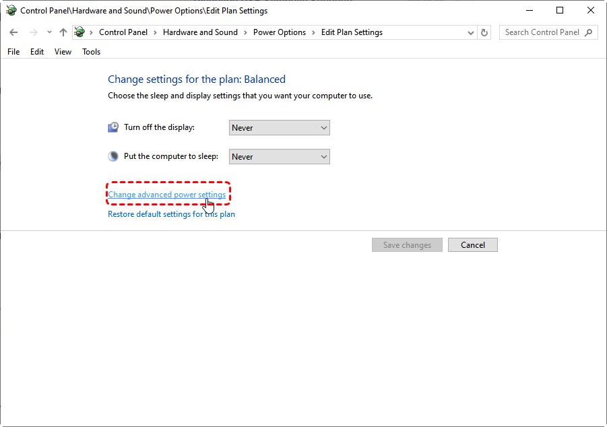Image resolution: width=607 pixels, height=427 pixels.
Task: Open the View menu
Action: pyautogui.click(x=63, y=52)
